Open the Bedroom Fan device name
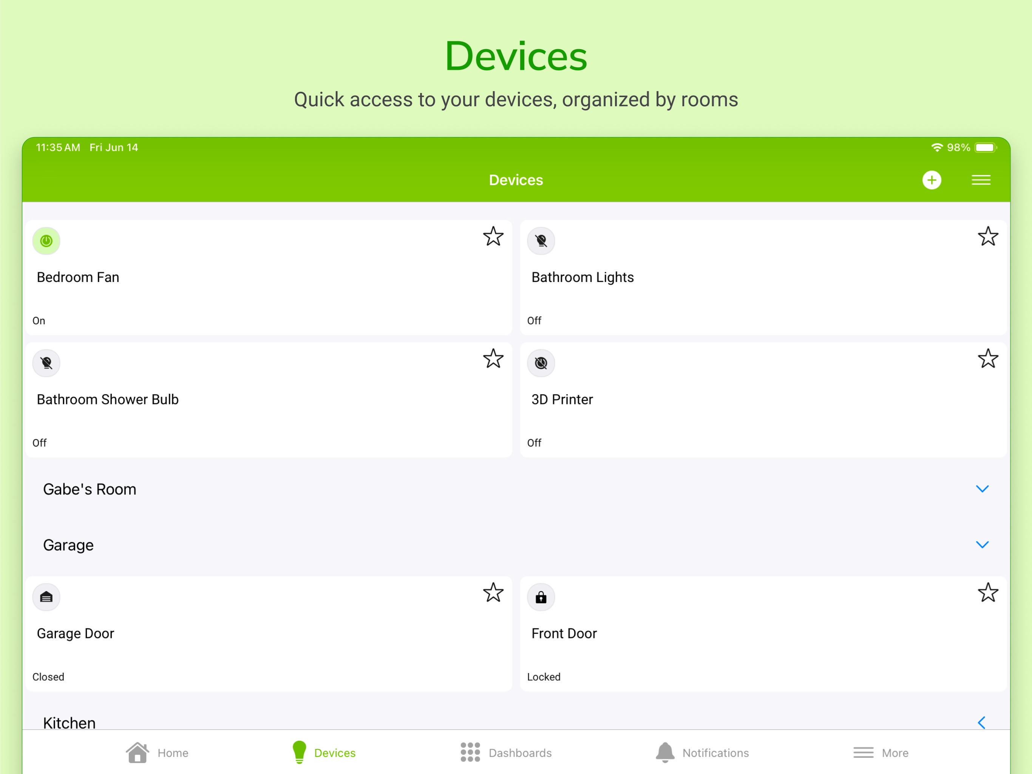Viewport: 1032px width, 774px height. click(78, 277)
